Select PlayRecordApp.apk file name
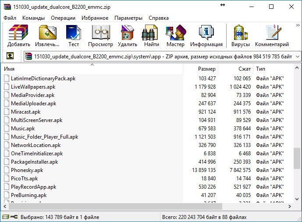 [x=33, y=187]
